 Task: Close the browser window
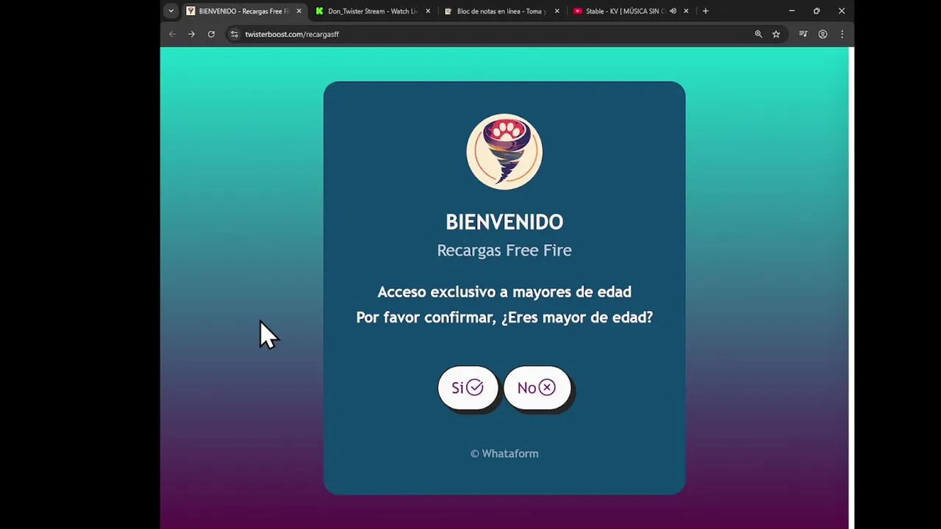[842, 11]
